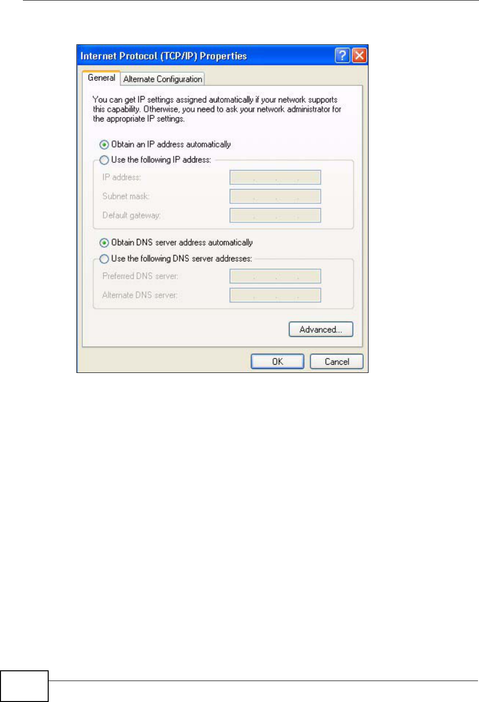The height and width of the screenshot is (702, 479).
Task: Click the Subnet mask input field
Action: (275, 196)
